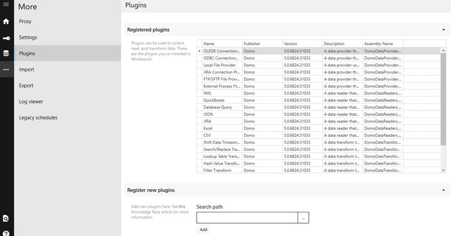Select the Database Query plugin row
Viewport: 451px width, 236px height.
click(319, 107)
